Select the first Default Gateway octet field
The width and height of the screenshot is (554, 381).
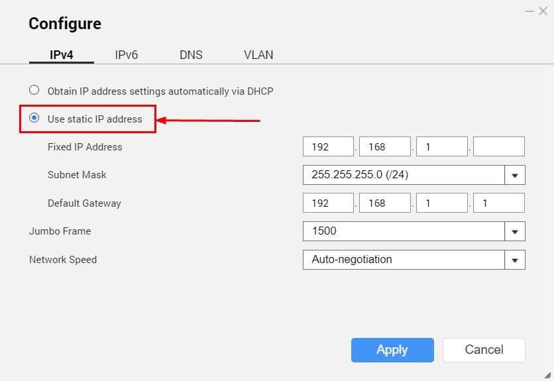click(x=328, y=203)
